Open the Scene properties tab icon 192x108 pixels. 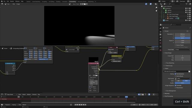click(x=160, y=40)
